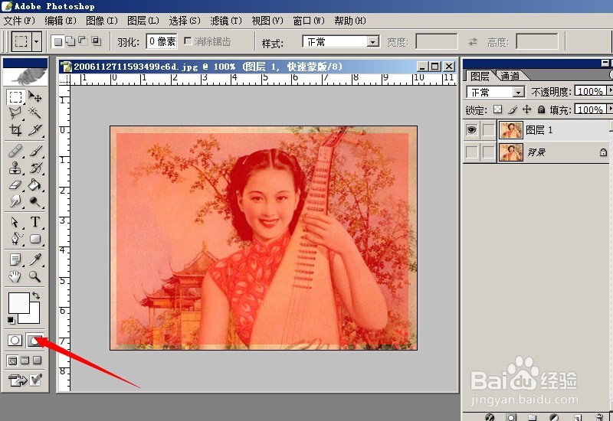Open the 图像 menu

(x=102, y=21)
